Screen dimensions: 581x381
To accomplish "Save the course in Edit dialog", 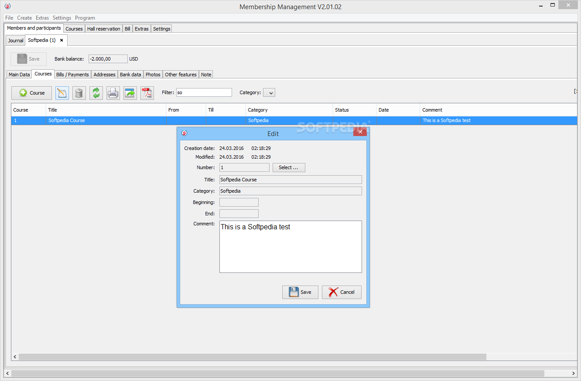I will (x=300, y=292).
